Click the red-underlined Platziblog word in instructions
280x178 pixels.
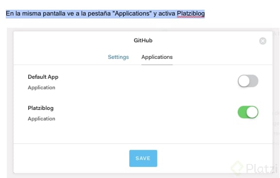pyautogui.click(x=191, y=14)
